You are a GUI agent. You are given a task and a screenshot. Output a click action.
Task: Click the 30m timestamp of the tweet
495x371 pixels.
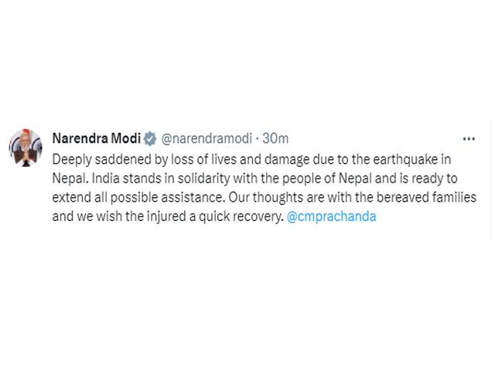(x=275, y=138)
